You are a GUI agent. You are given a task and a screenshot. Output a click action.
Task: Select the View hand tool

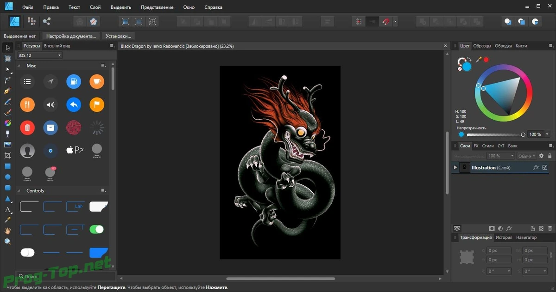pyautogui.click(x=7, y=231)
